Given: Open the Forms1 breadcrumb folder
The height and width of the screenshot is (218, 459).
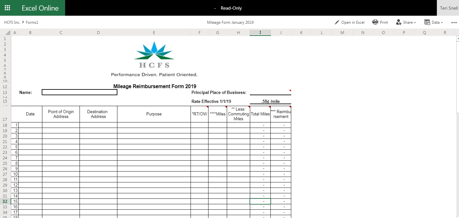Looking at the screenshot, I should (x=32, y=22).
